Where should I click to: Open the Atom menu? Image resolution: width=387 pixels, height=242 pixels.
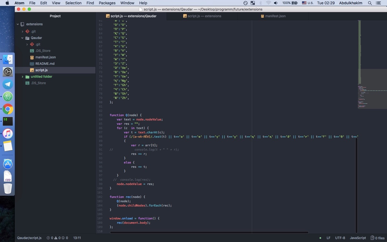pyautogui.click(x=19, y=3)
